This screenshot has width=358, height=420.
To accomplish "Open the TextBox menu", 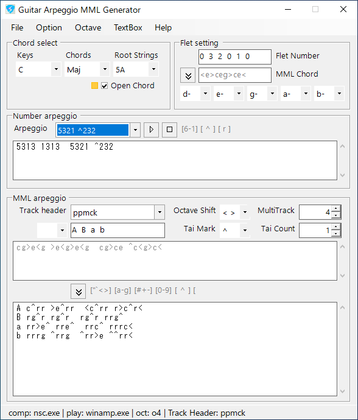I will click(x=128, y=27).
